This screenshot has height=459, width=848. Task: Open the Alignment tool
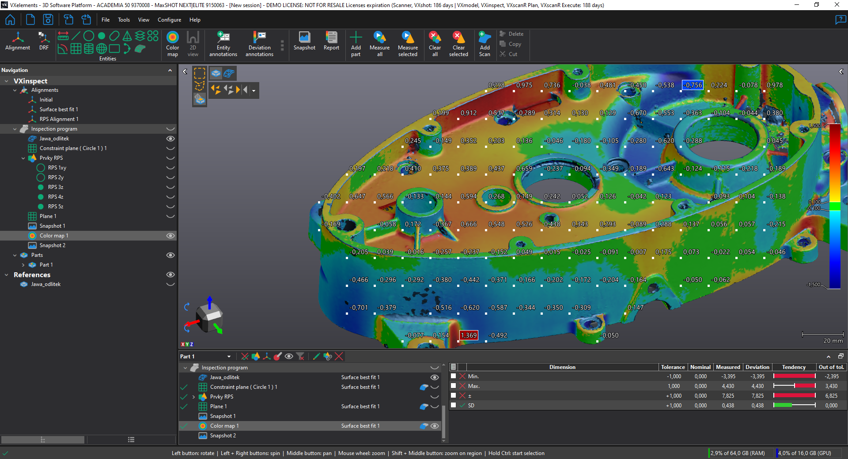tap(18, 41)
